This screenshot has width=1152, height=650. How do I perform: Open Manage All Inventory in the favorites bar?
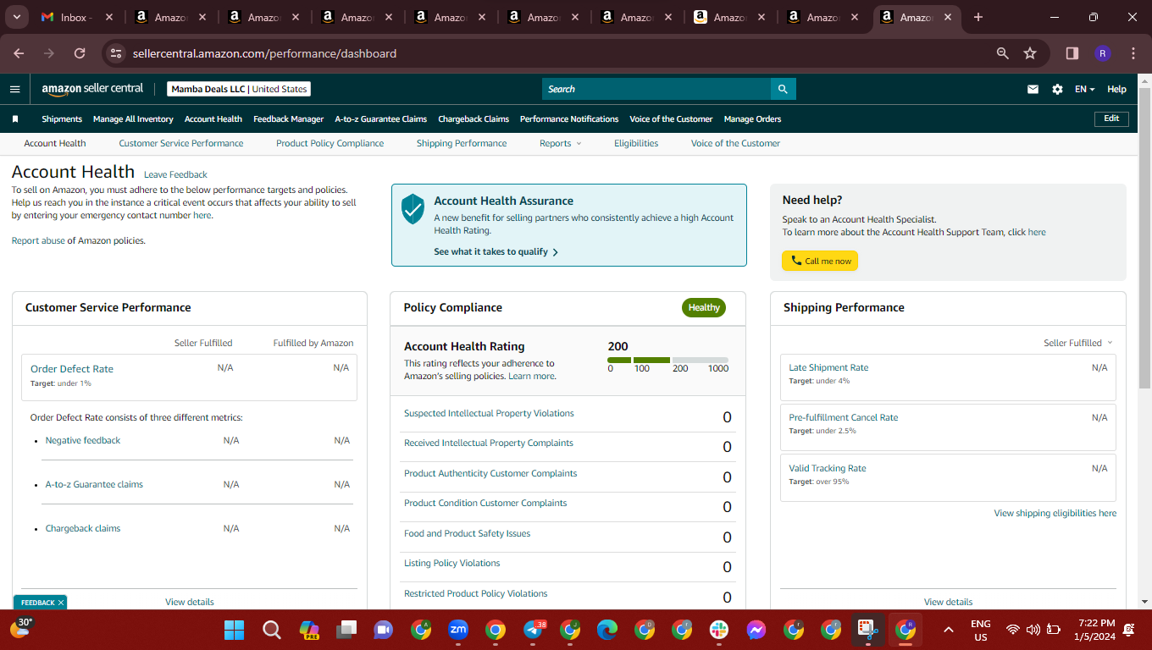click(133, 119)
